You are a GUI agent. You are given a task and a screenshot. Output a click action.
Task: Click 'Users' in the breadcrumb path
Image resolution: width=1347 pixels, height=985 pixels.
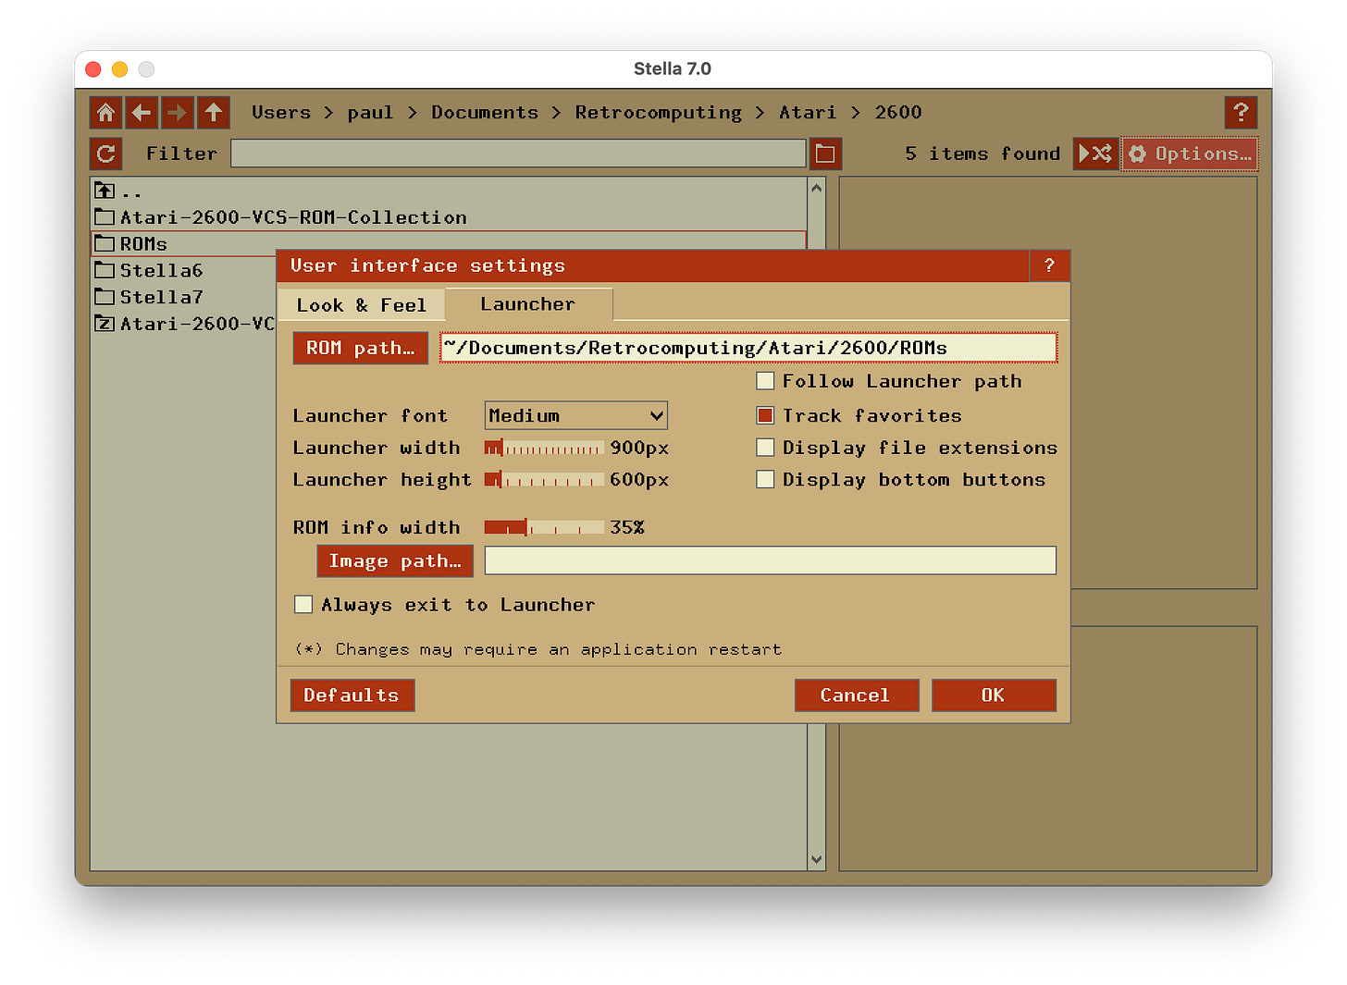281,113
